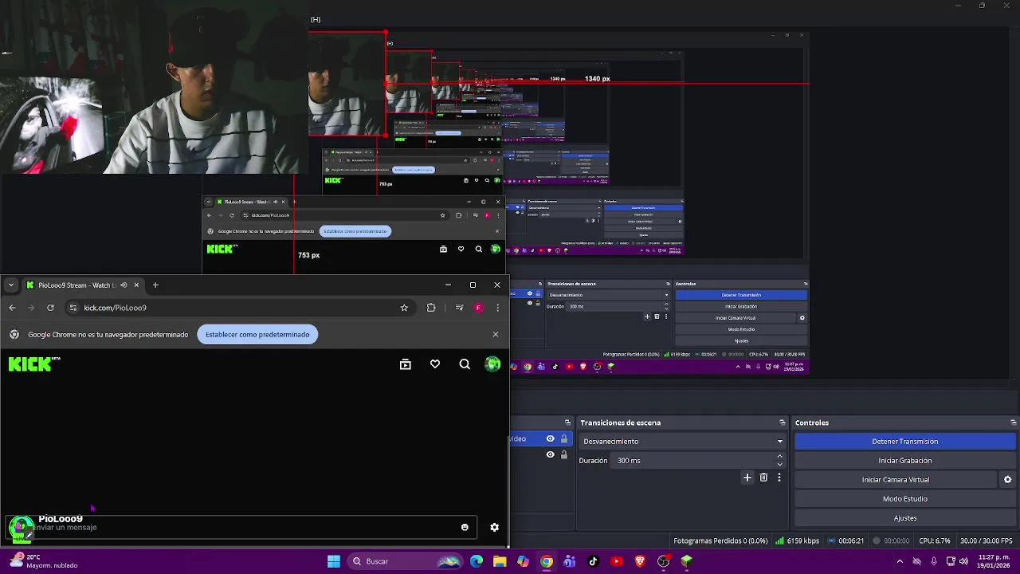The image size is (1020, 574).
Task: Open the weather widget 20°C
Action: (x=44, y=561)
